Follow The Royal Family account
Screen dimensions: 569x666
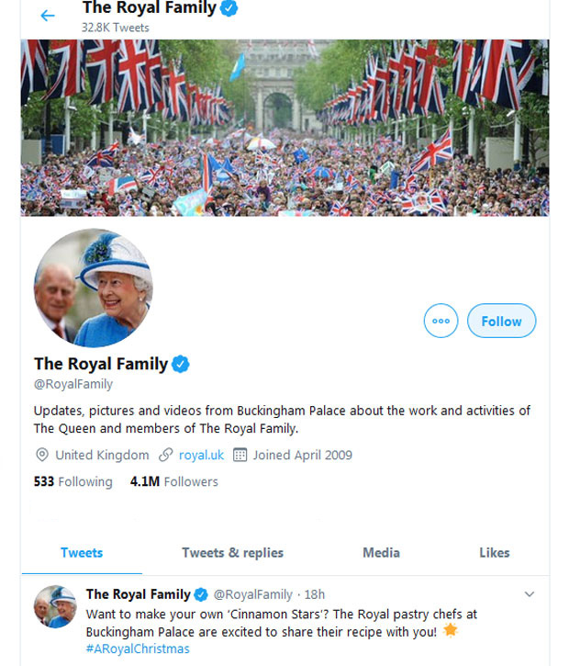(501, 321)
